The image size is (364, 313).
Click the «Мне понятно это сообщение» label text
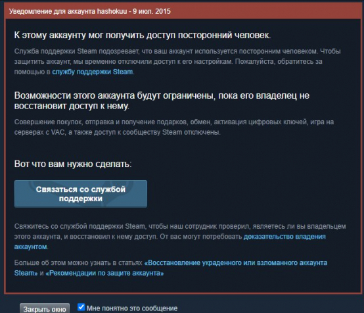[132, 308]
